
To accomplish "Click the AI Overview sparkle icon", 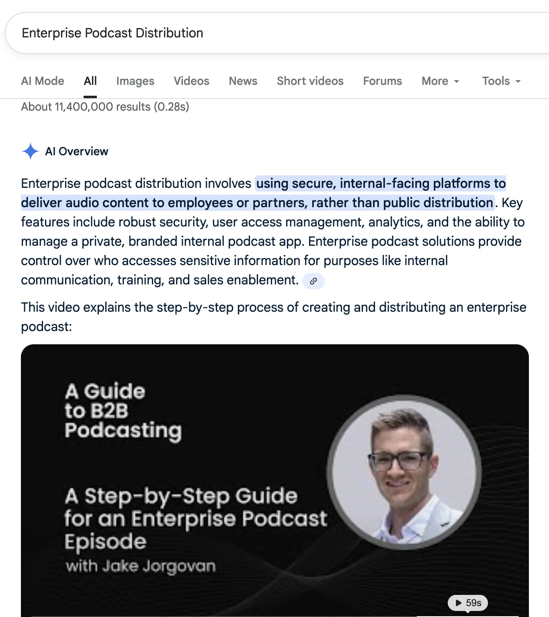I will 30,151.
